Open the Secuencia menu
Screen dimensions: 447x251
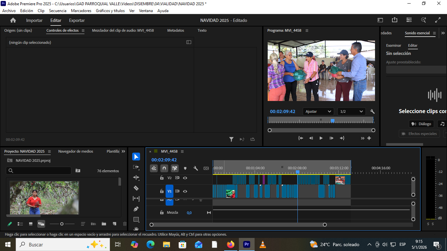tap(58, 11)
